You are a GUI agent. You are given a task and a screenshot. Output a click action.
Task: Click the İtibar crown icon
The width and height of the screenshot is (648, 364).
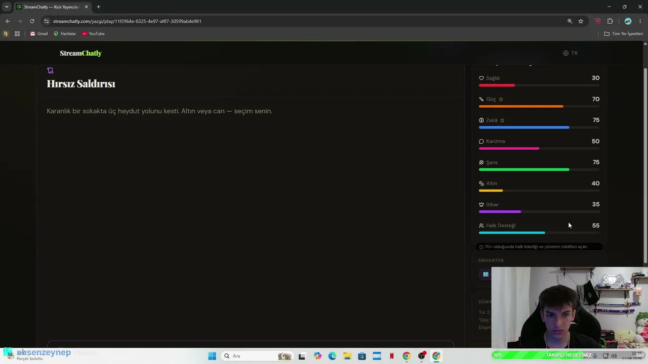tap(481, 205)
